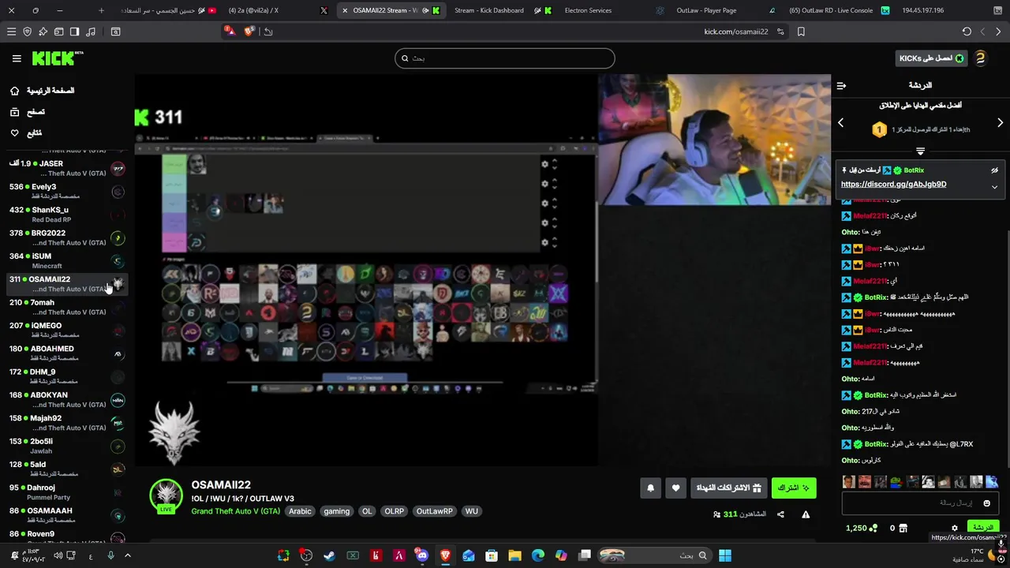The height and width of the screenshot is (568, 1010).
Task: Open IQMEGO channel in sidebar
Action: click(x=66, y=330)
